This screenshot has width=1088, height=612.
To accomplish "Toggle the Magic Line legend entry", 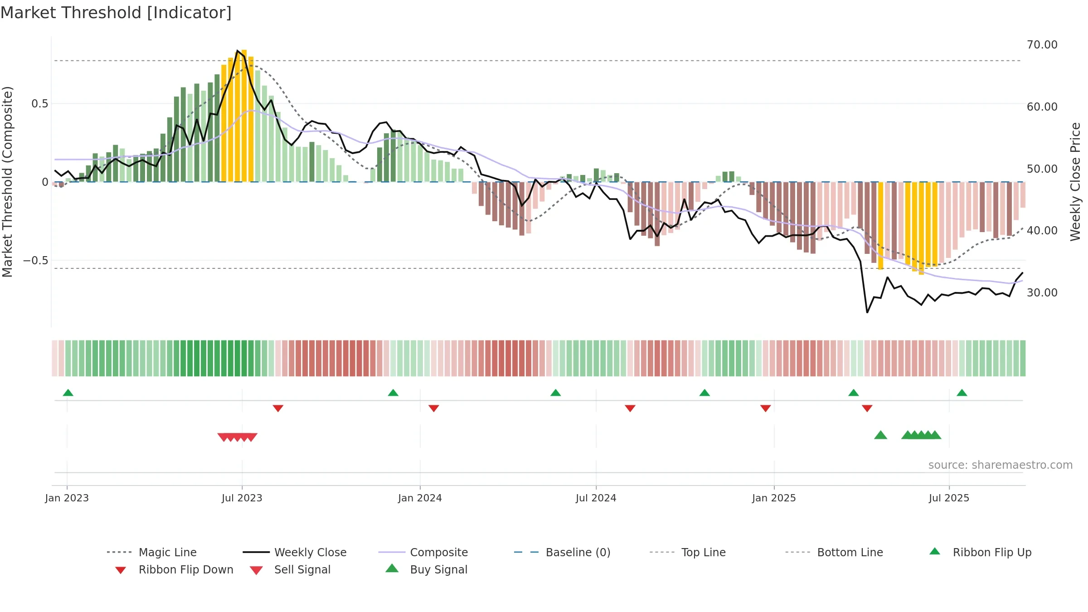I will (x=152, y=552).
